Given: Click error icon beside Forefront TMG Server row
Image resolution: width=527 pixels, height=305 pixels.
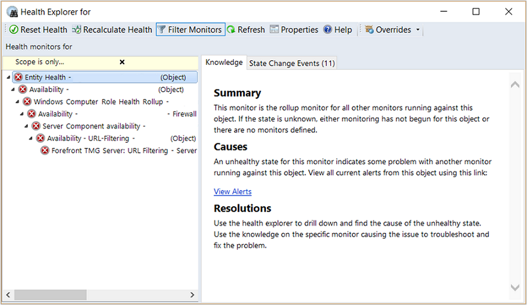Looking at the screenshot, I should (x=45, y=150).
